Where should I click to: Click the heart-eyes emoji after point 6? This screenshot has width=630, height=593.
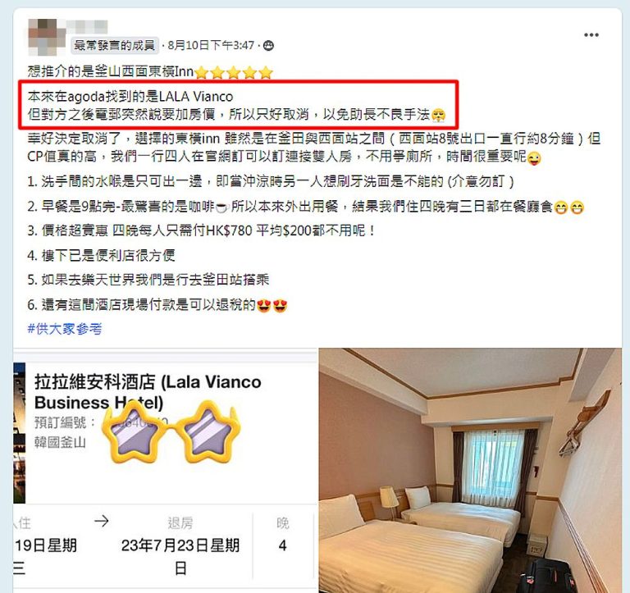[x=272, y=306]
